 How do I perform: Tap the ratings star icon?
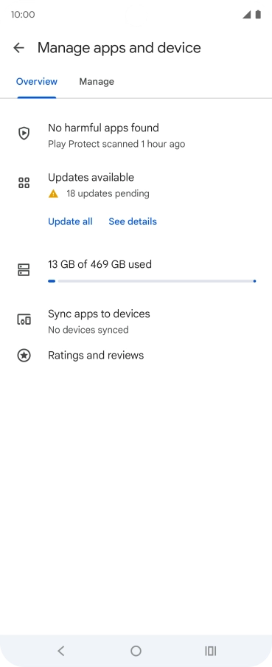point(24,355)
